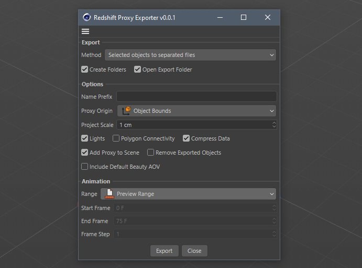Click the Cinema 4D logo in title bar

tap(87, 17)
